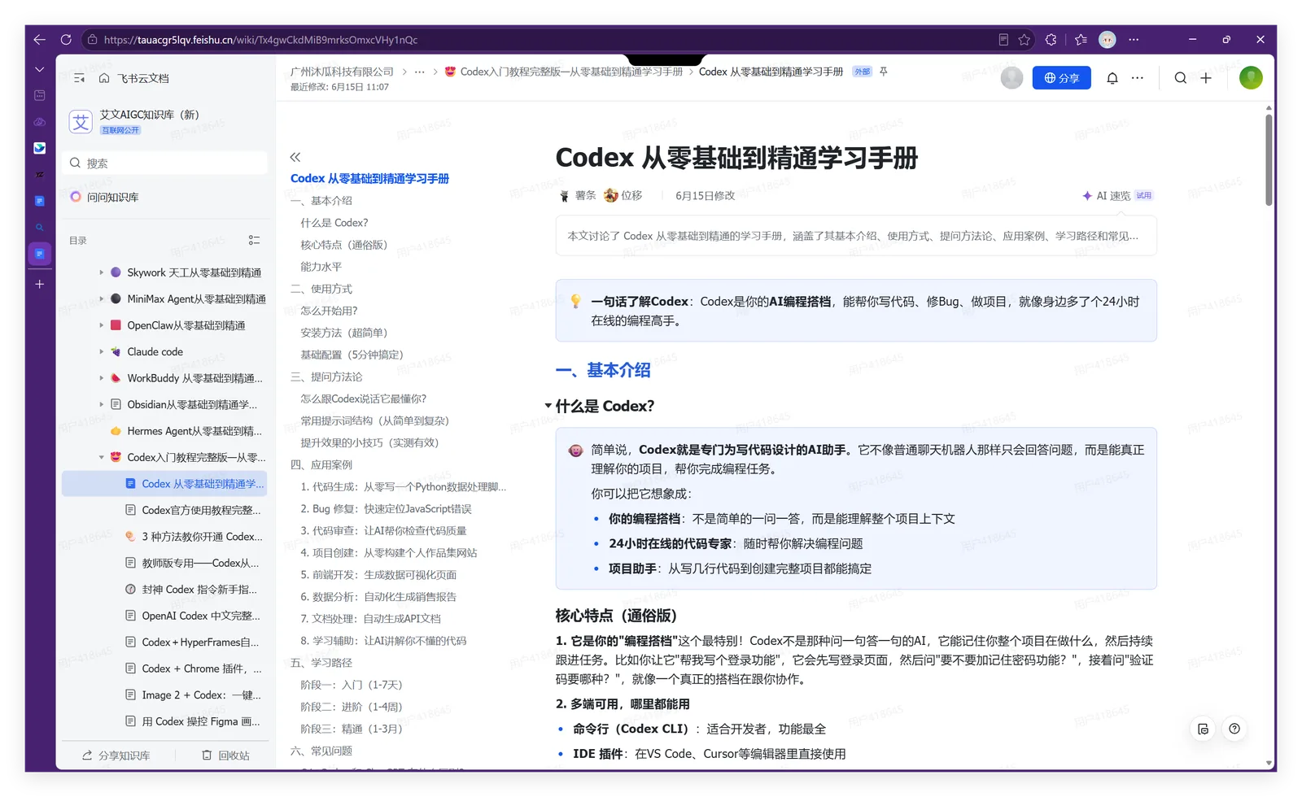Click the AI summary text box
Screen dimensions: 1302x797
(x=856, y=236)
